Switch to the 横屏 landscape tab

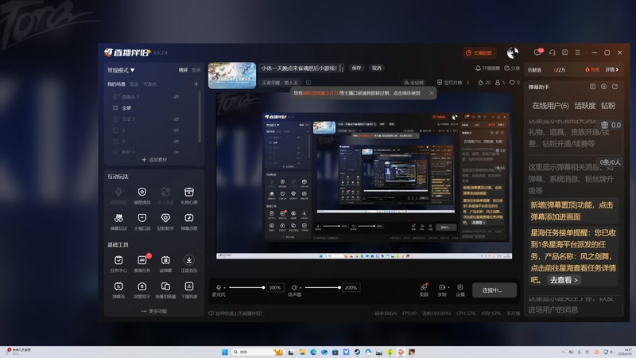coord(184,70)
